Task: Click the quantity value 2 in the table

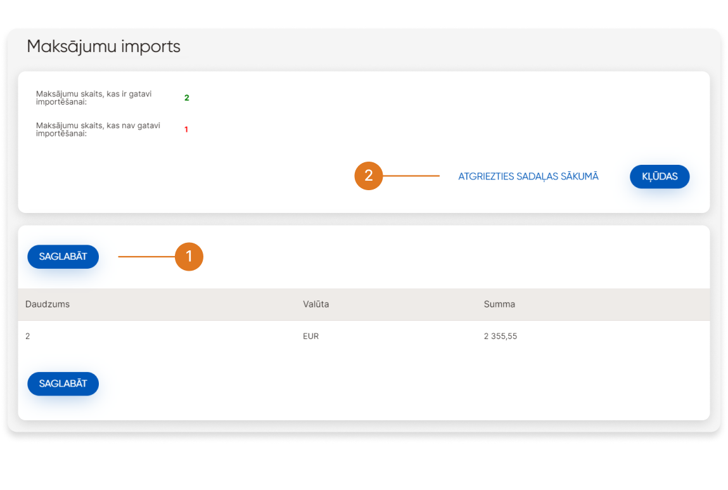Action: [x=28, y=337]
